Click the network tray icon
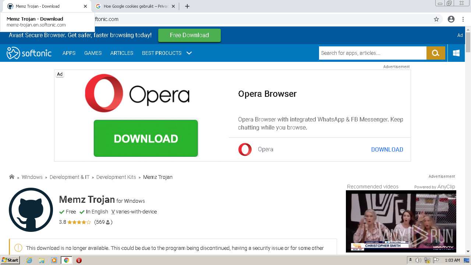471x265 pixels. point(427,260)
